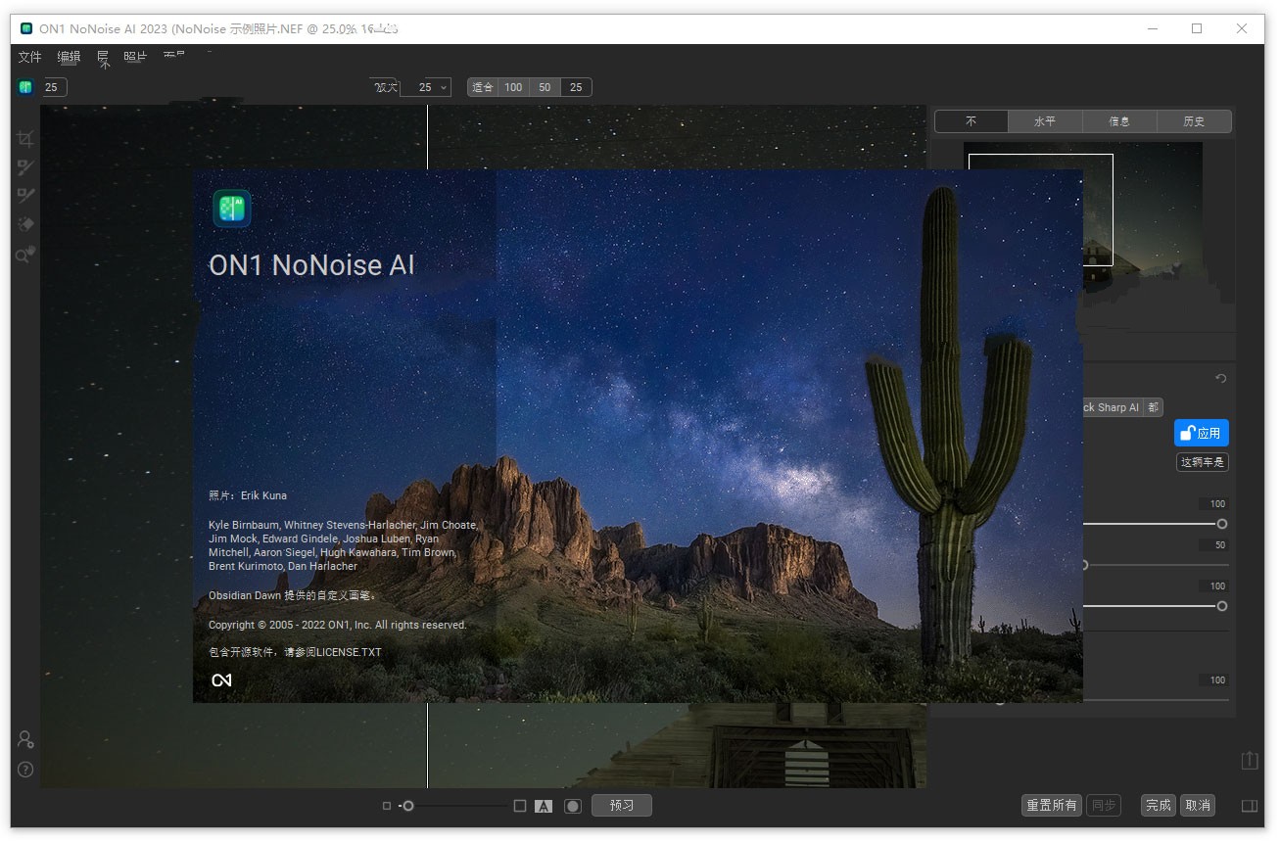Click the LICENSE.TXT open source notice text
1280x843 pixels.
click(295, 652)
